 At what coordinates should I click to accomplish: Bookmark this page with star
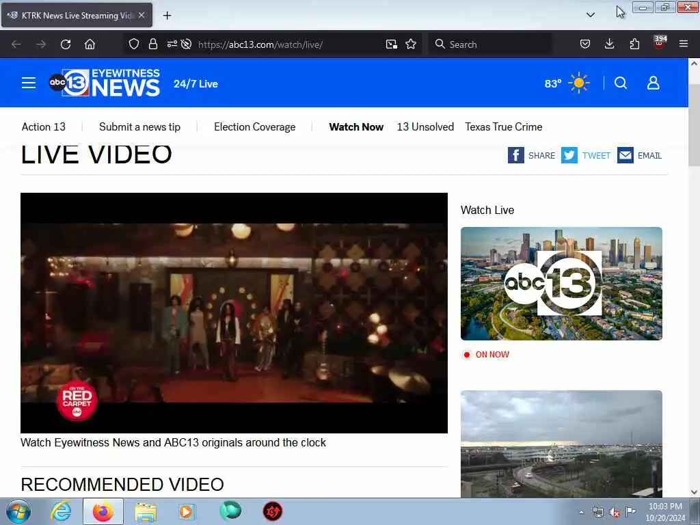[411, 44]
